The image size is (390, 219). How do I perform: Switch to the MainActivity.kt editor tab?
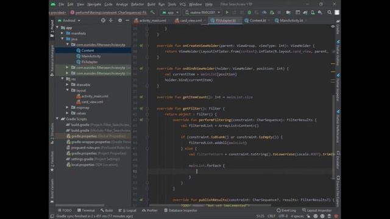(x=291, y=21)
